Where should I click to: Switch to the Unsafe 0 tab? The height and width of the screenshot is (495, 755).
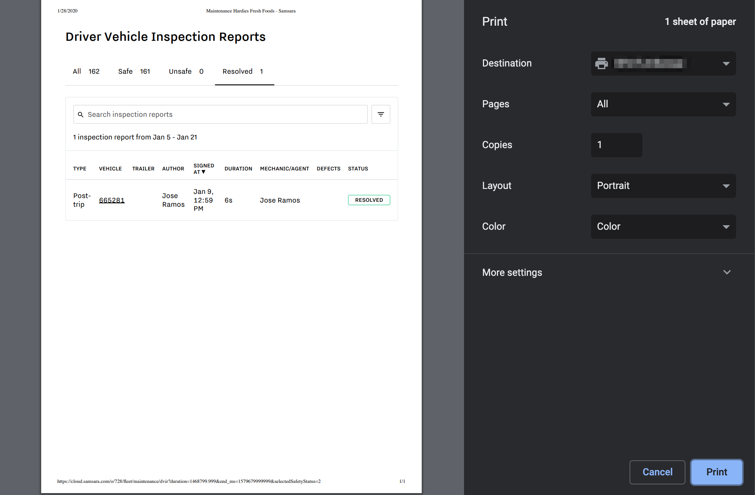tap(186, 71)
